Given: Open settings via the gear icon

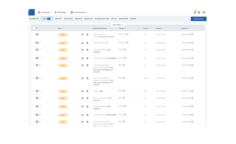Looking at the screenshot, I should (x=199, y=12).
